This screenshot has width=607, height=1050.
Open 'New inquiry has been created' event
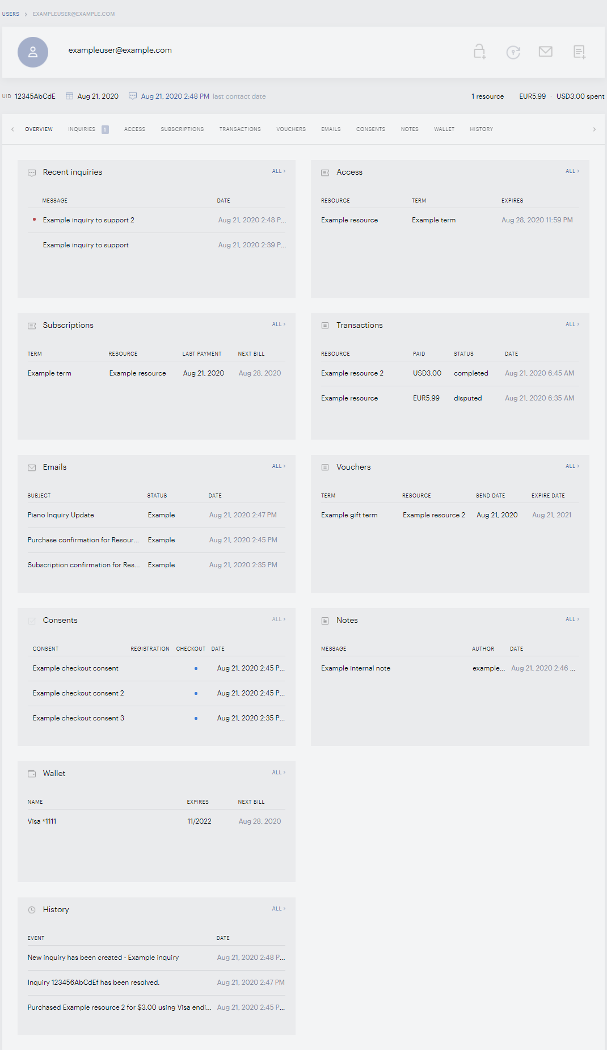point(103,958)
